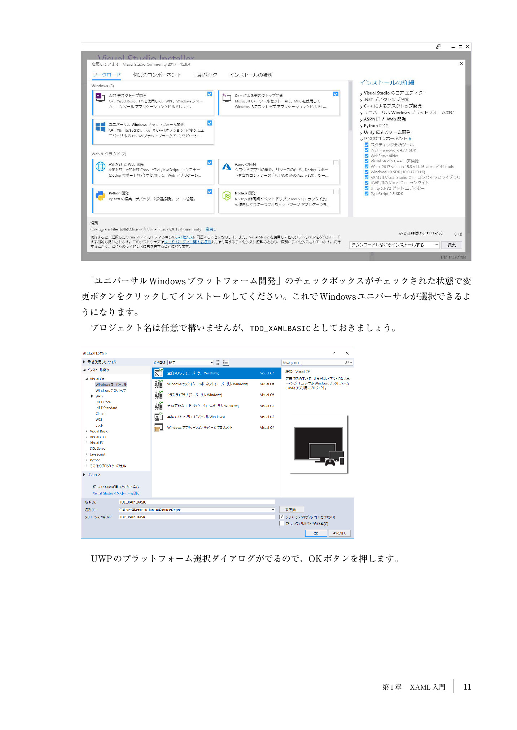Expand Visual Studio core editor details
The width and height of the screenshot is (517, 730).
pos(361,93)
